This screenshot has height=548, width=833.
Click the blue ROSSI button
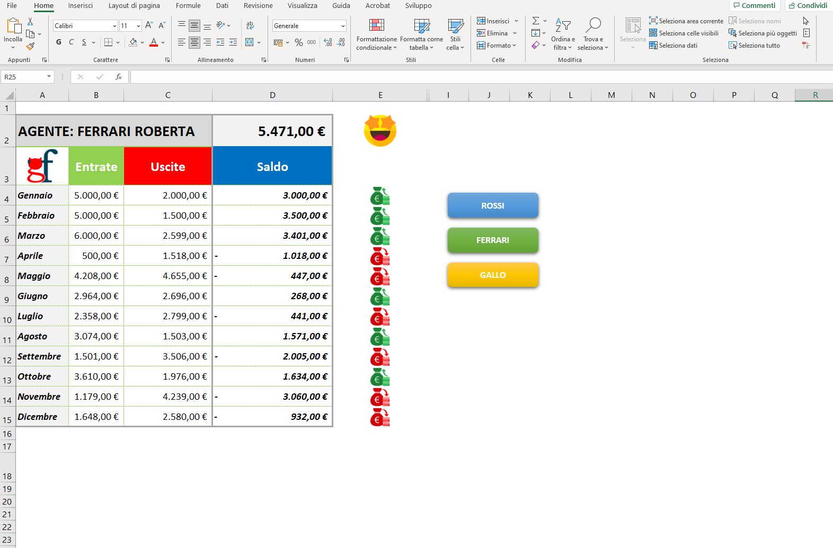click(x=493, y=205)
